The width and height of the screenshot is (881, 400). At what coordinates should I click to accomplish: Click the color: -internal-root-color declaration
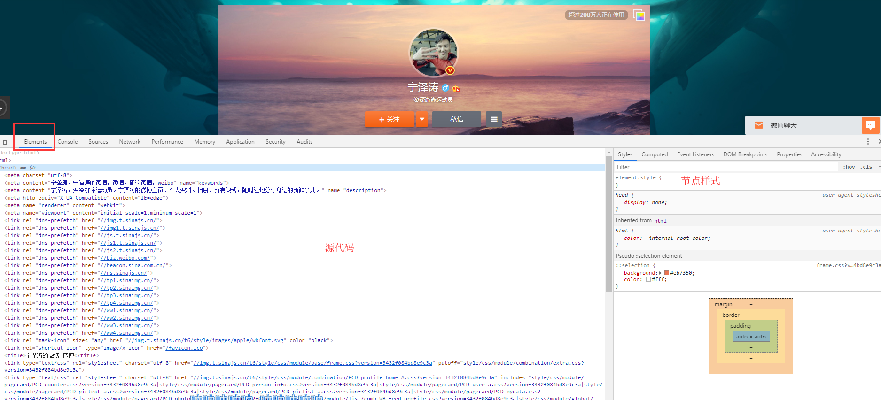[x=667, y=238]
